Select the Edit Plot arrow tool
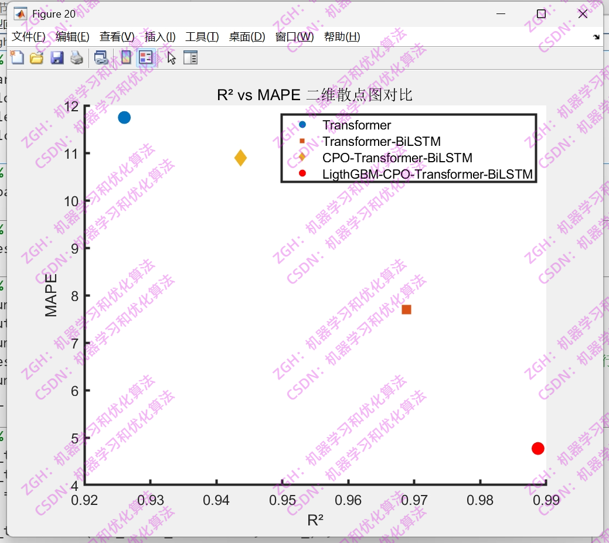 click(169, 57)
